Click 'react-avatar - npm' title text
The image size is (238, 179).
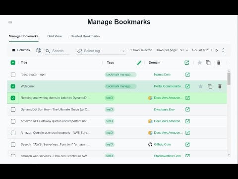point(33,75)
